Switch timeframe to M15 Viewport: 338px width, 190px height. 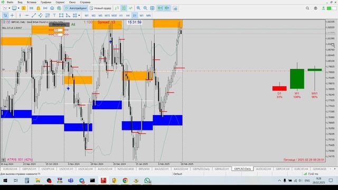click(107, 15)
